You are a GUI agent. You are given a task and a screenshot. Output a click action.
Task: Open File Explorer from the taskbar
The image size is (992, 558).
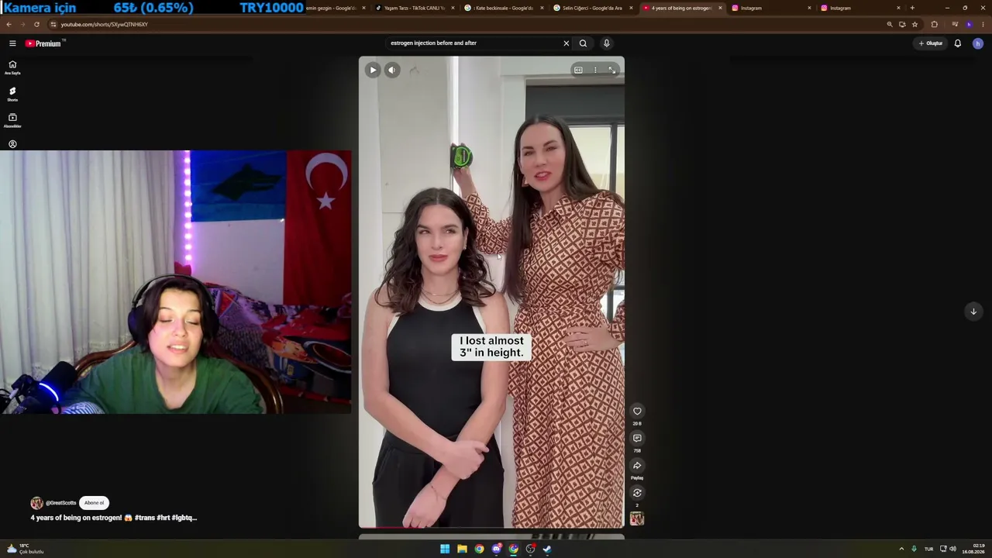point(462,549)
